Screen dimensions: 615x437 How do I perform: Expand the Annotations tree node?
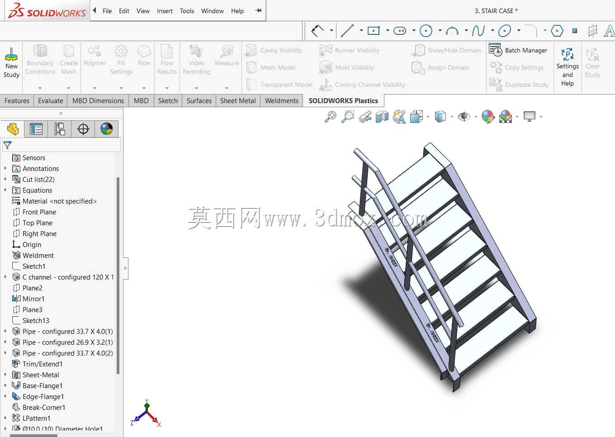[5, 168]
